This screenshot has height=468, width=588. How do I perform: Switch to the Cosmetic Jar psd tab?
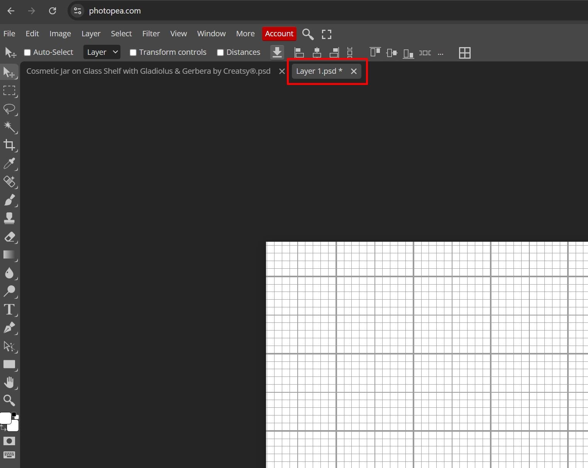click(148, 71)
